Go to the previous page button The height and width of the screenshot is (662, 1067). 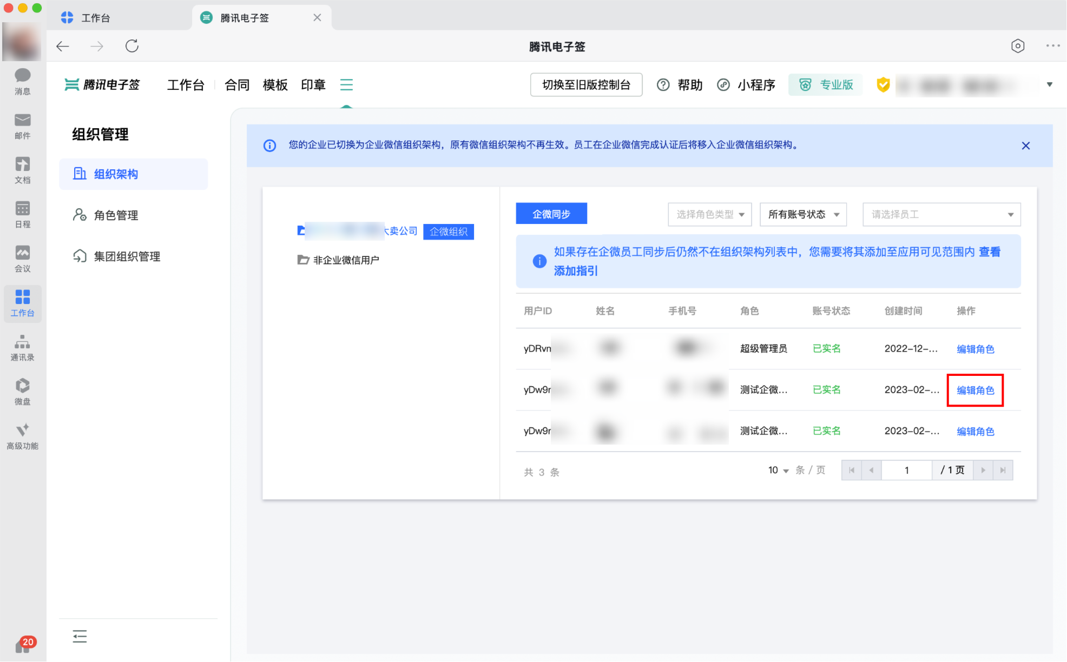[871, 471]
